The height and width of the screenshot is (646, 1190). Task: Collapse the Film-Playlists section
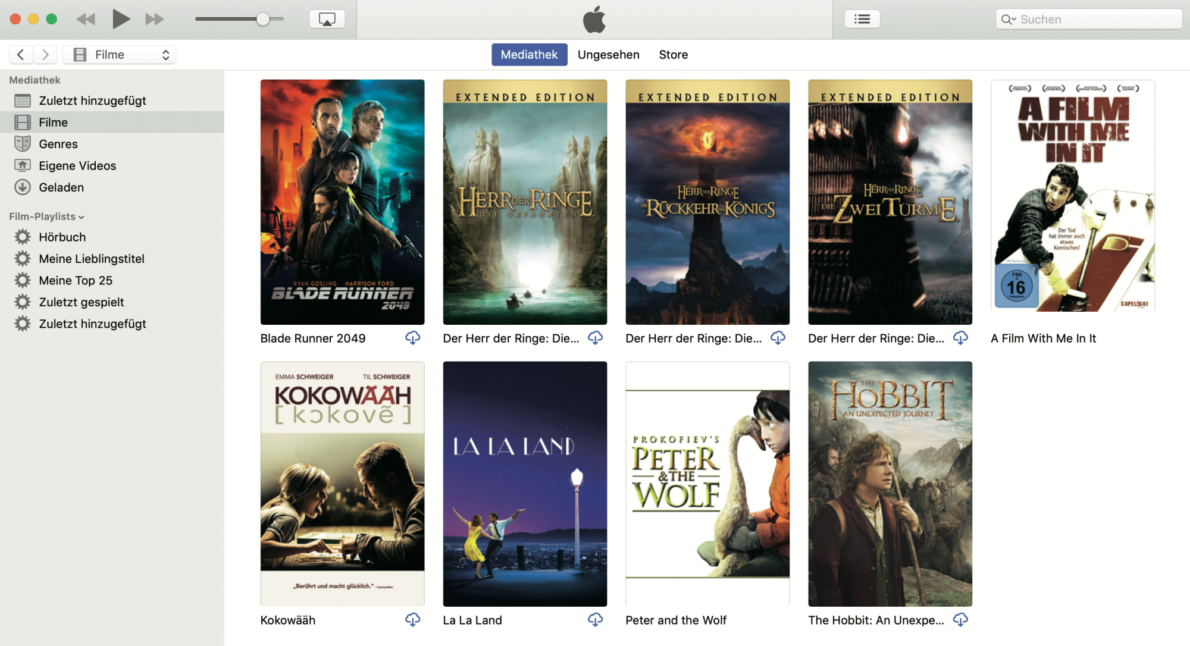coord(81,217)
